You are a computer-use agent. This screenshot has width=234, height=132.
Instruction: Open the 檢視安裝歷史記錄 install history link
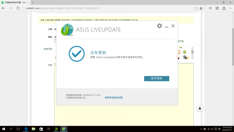pos(113,97)
